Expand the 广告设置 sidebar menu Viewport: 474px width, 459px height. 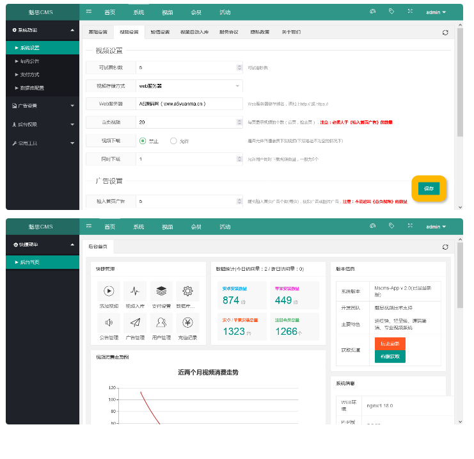click(x=42, y=106)
